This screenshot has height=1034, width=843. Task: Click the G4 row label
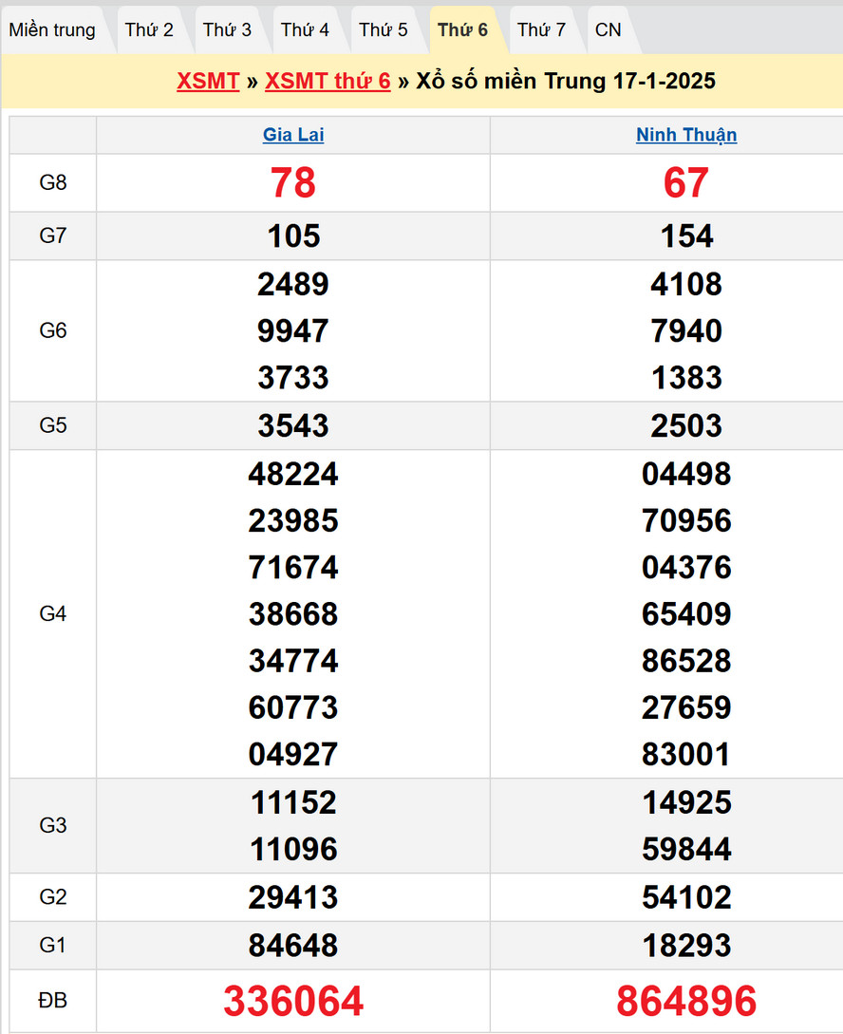pos(53,614)
